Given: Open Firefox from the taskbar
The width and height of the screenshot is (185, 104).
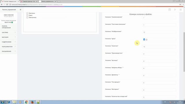Looking at the screenshot, I should click(x=32, y=102).
